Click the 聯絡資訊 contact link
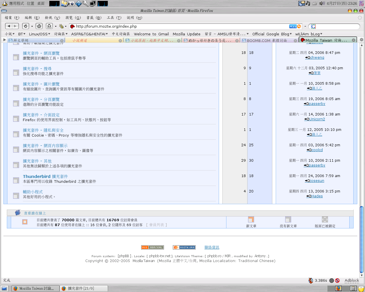Image resolution: width=365 pixels, height=292 pixels. pos(212,247)
